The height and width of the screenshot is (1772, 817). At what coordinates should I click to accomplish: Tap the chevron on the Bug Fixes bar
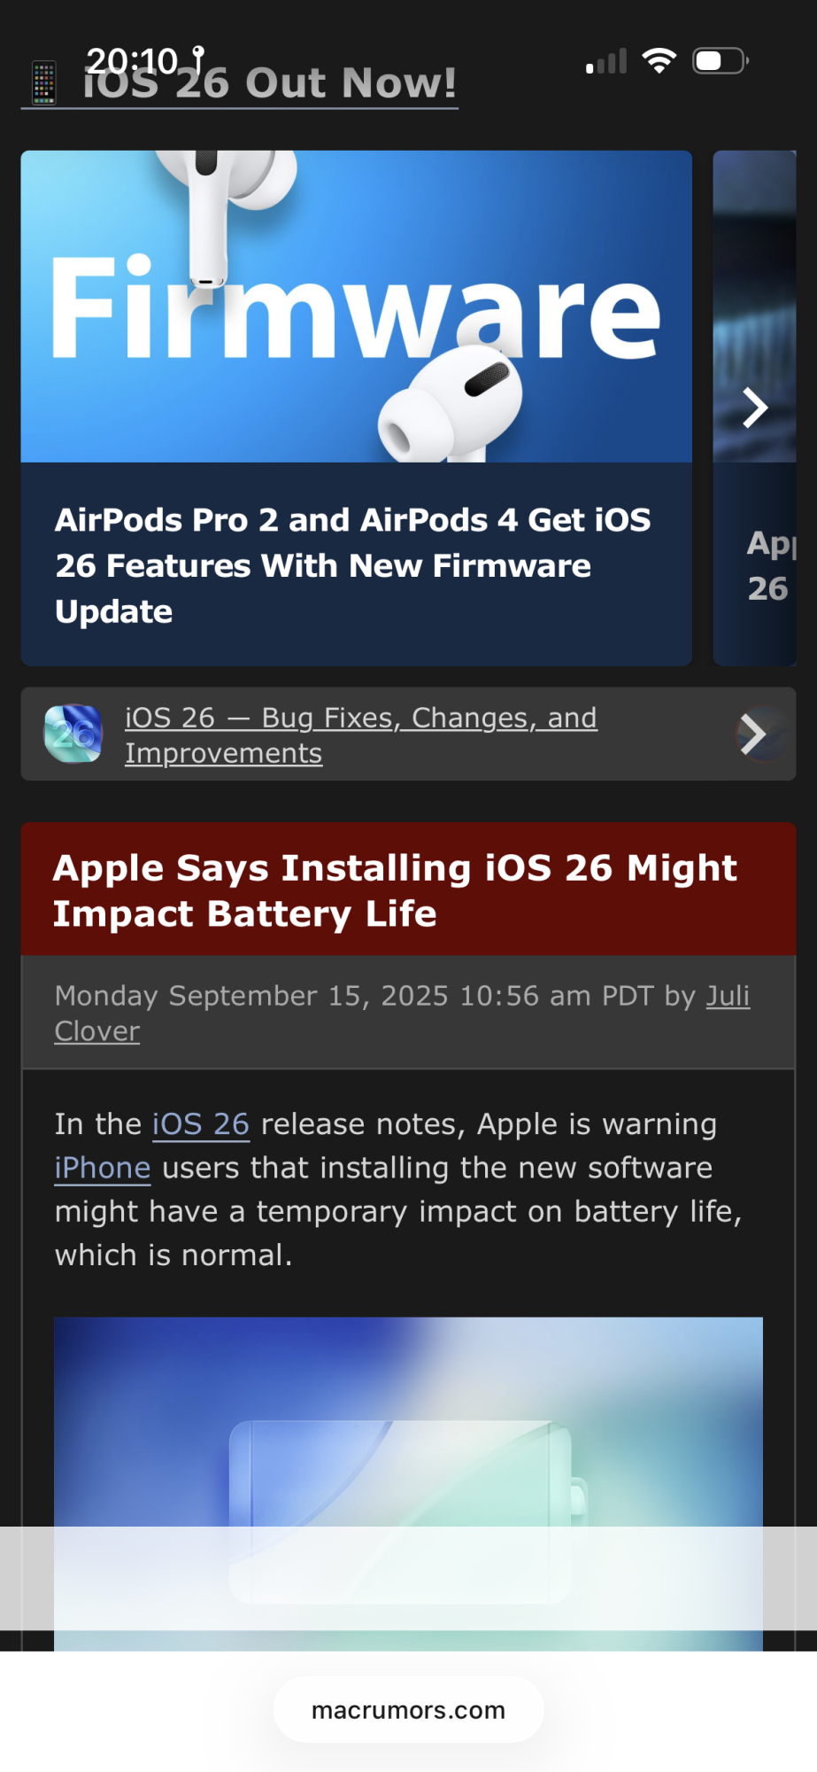click(x=753, y=734)
